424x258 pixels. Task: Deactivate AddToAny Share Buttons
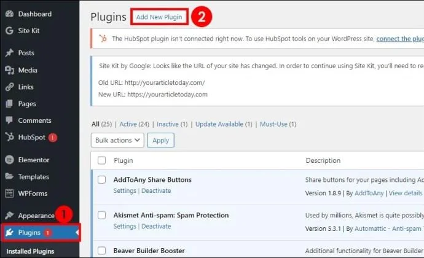point(156,190)
